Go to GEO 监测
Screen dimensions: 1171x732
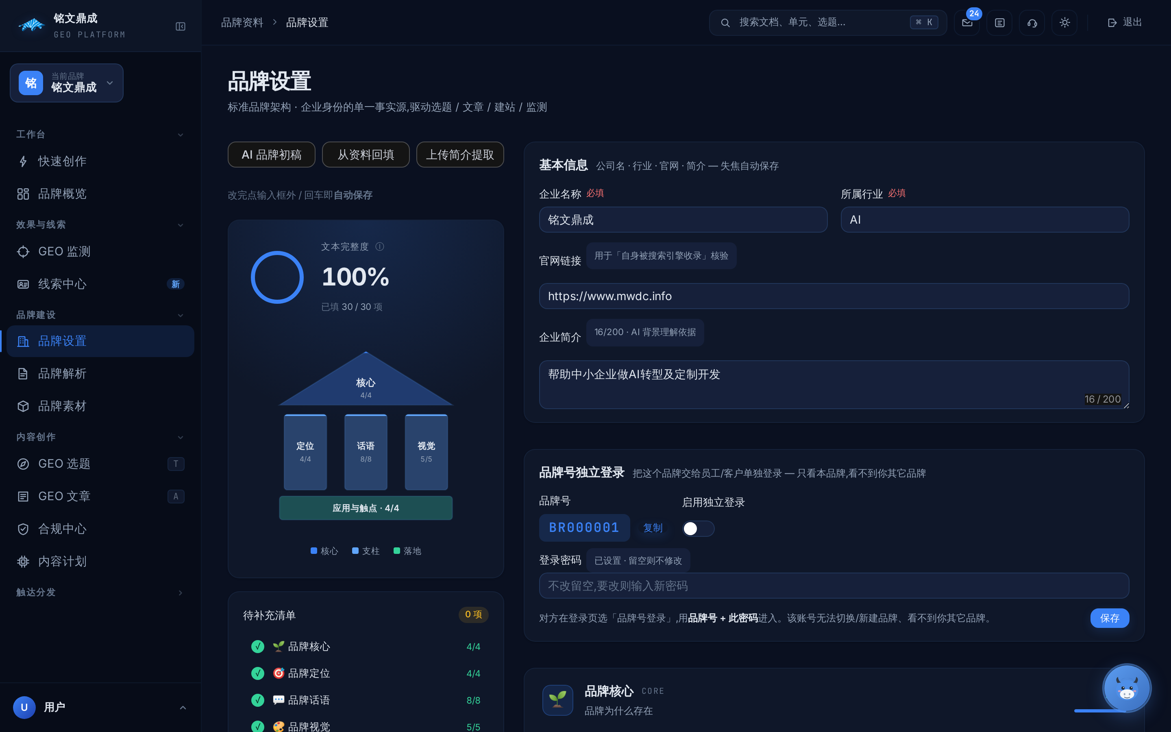click(100, 251)
